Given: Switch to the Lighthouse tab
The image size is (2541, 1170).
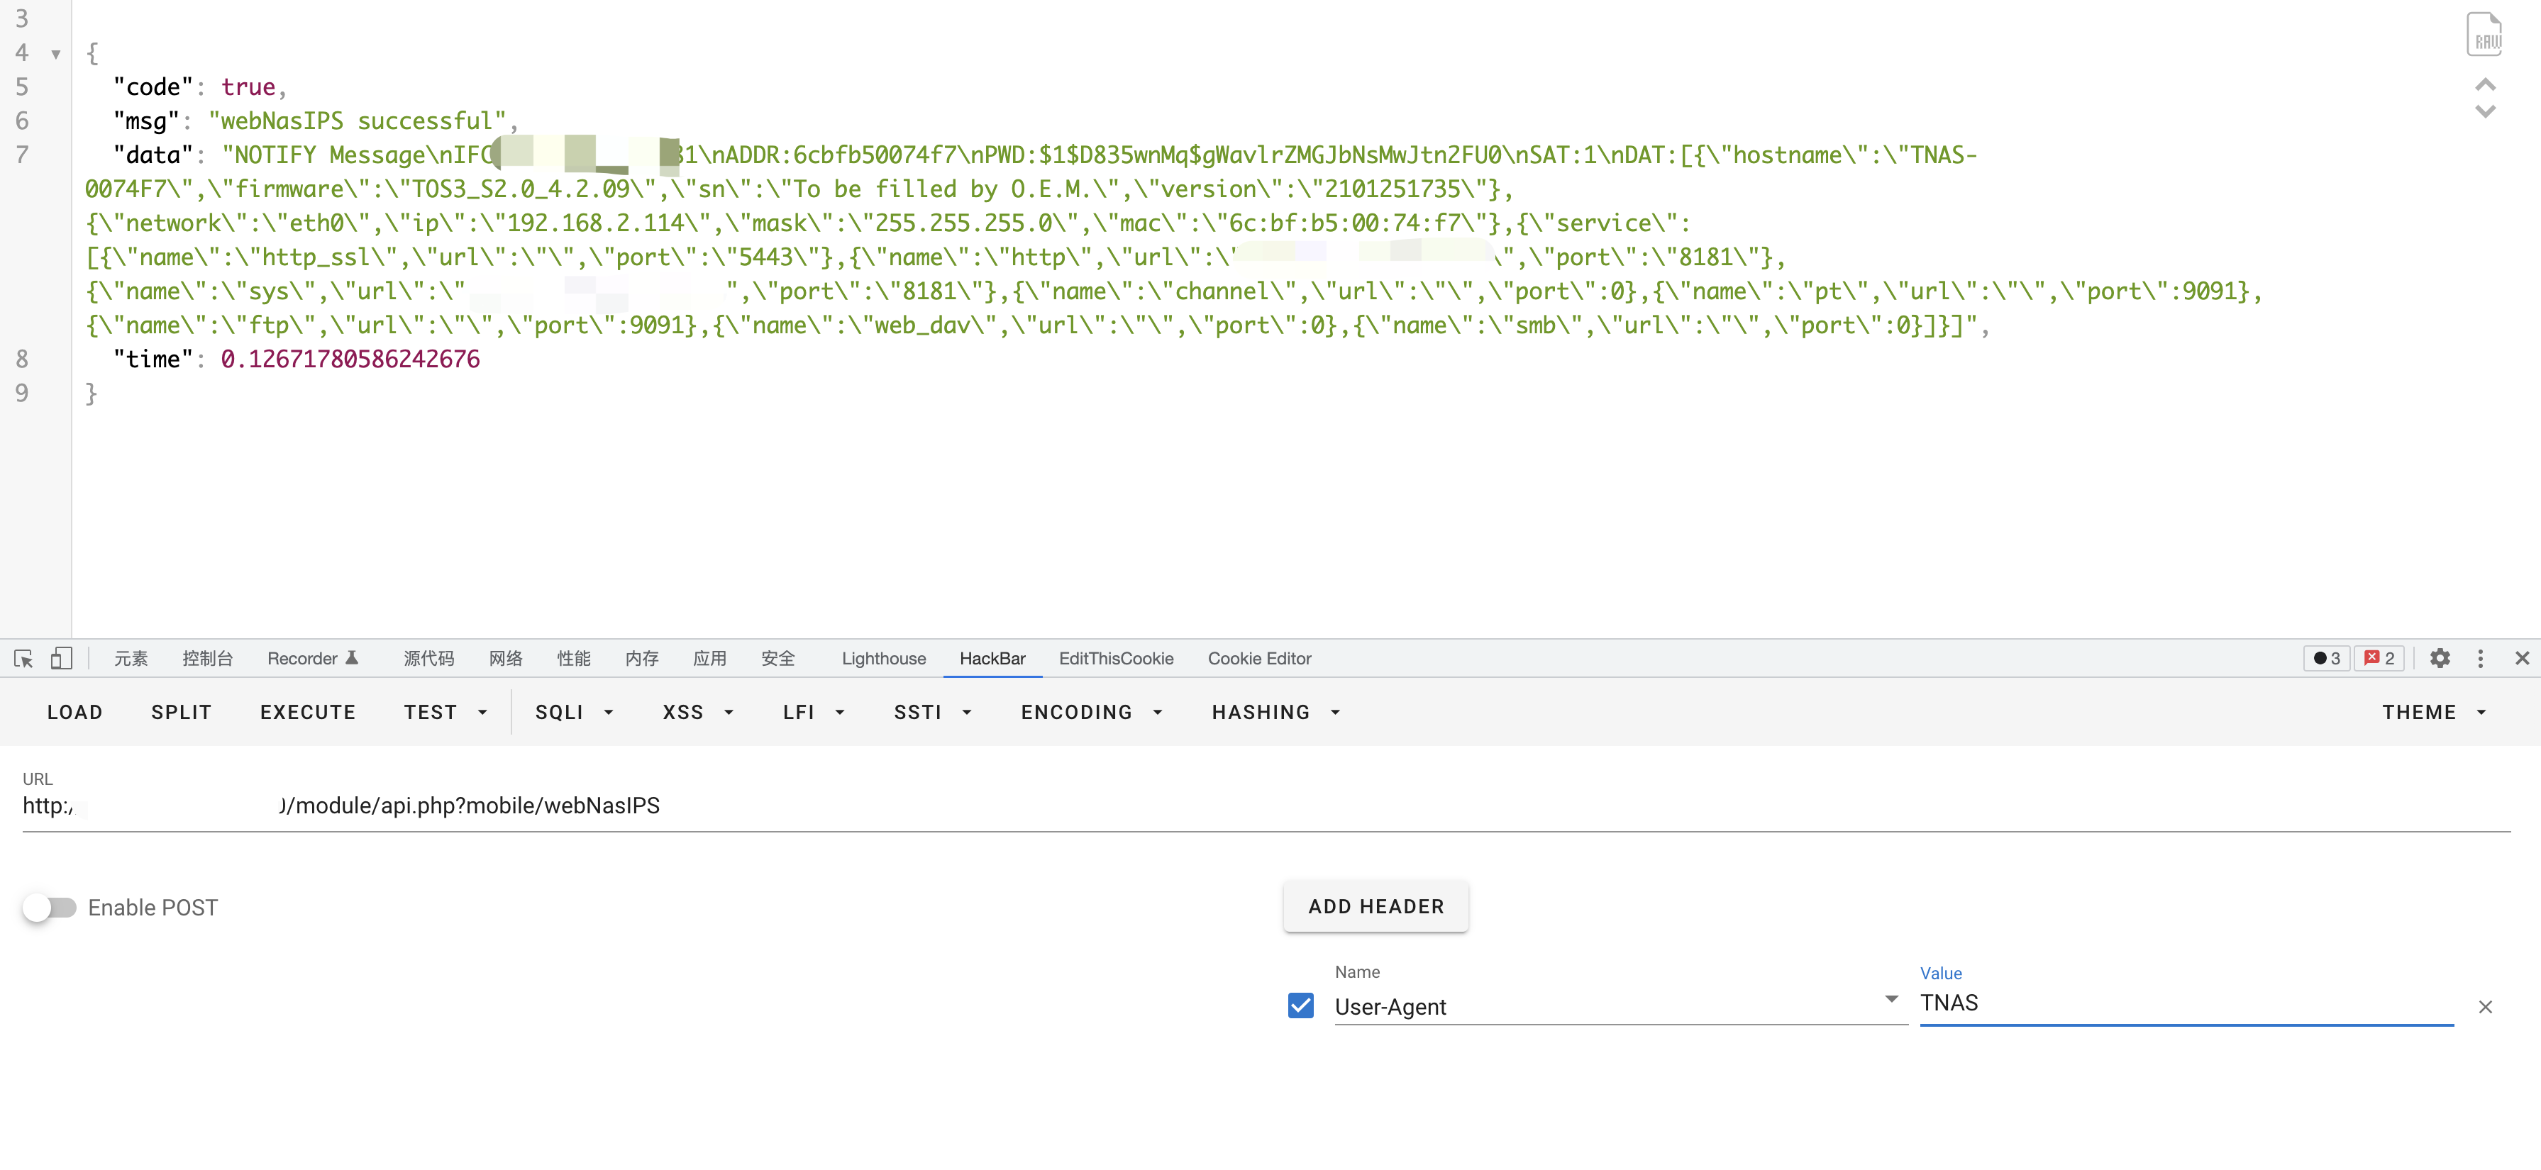Looking at the screenshot, I should (883, 659).
